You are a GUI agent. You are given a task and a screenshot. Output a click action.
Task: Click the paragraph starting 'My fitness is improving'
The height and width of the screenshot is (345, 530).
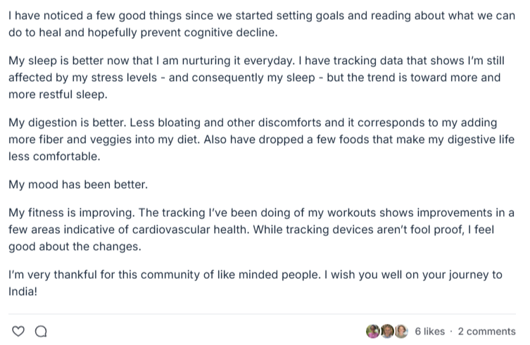tap(262, 230)
